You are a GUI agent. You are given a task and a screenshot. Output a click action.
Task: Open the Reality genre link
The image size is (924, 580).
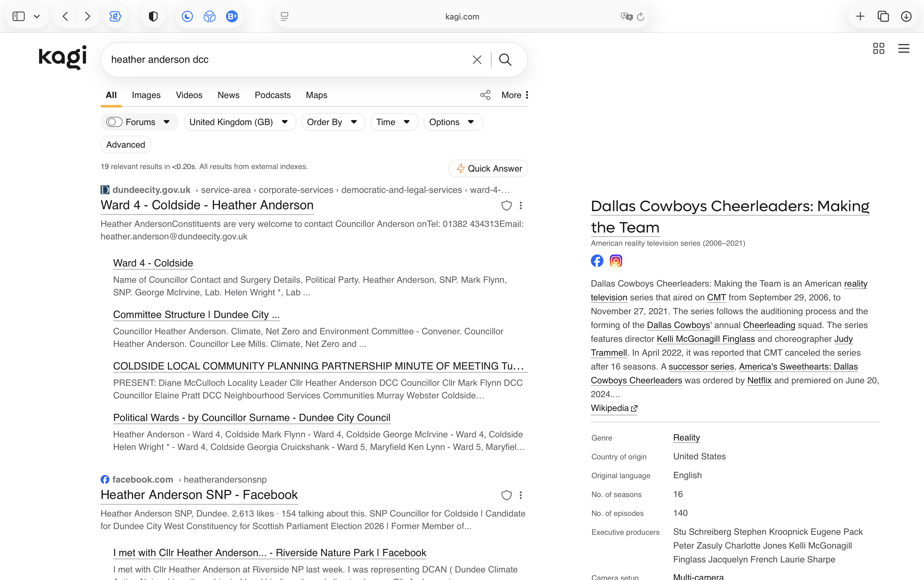pos(686,438)
